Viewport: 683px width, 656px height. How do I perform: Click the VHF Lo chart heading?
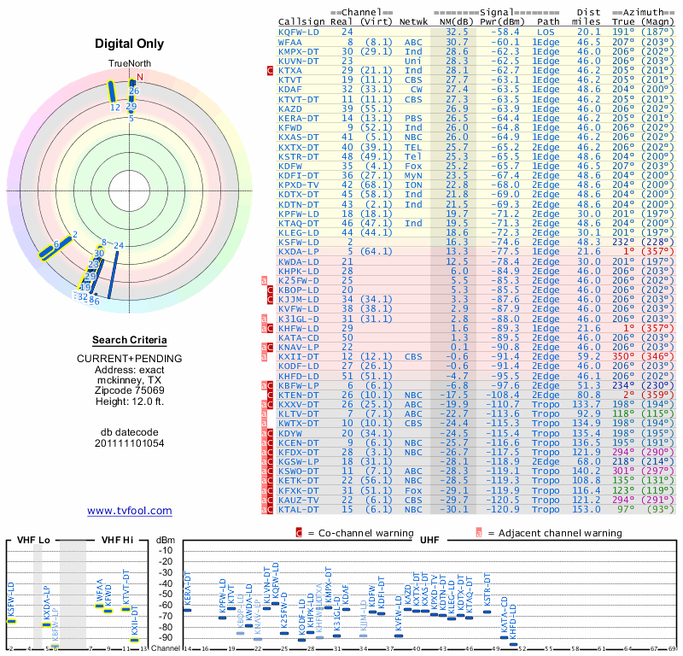tap(33, 541)
